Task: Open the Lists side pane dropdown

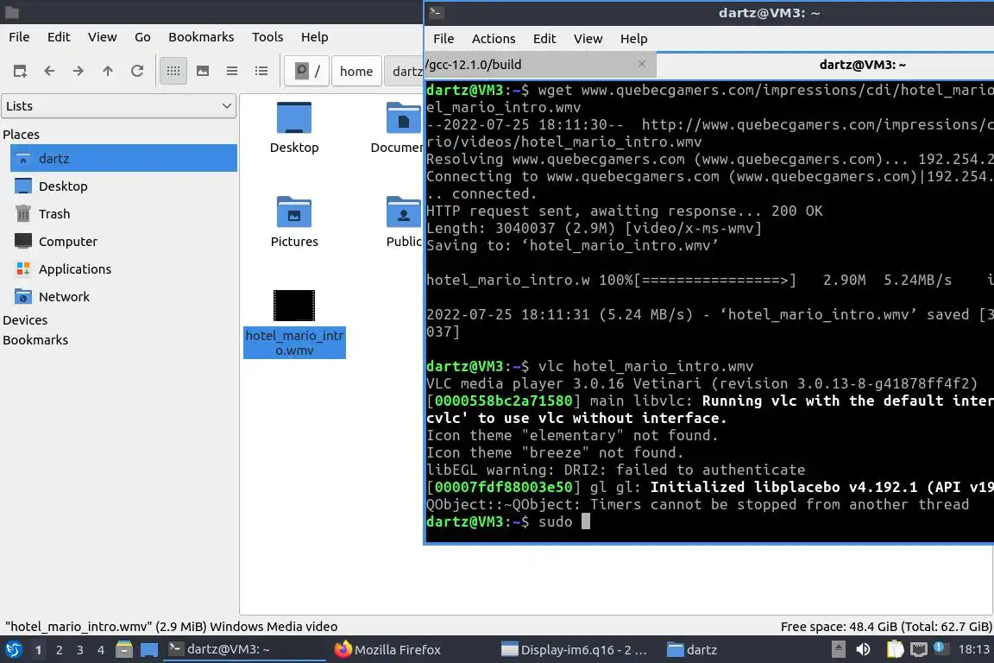Action: pyautogui.click(x=118, y=106)
